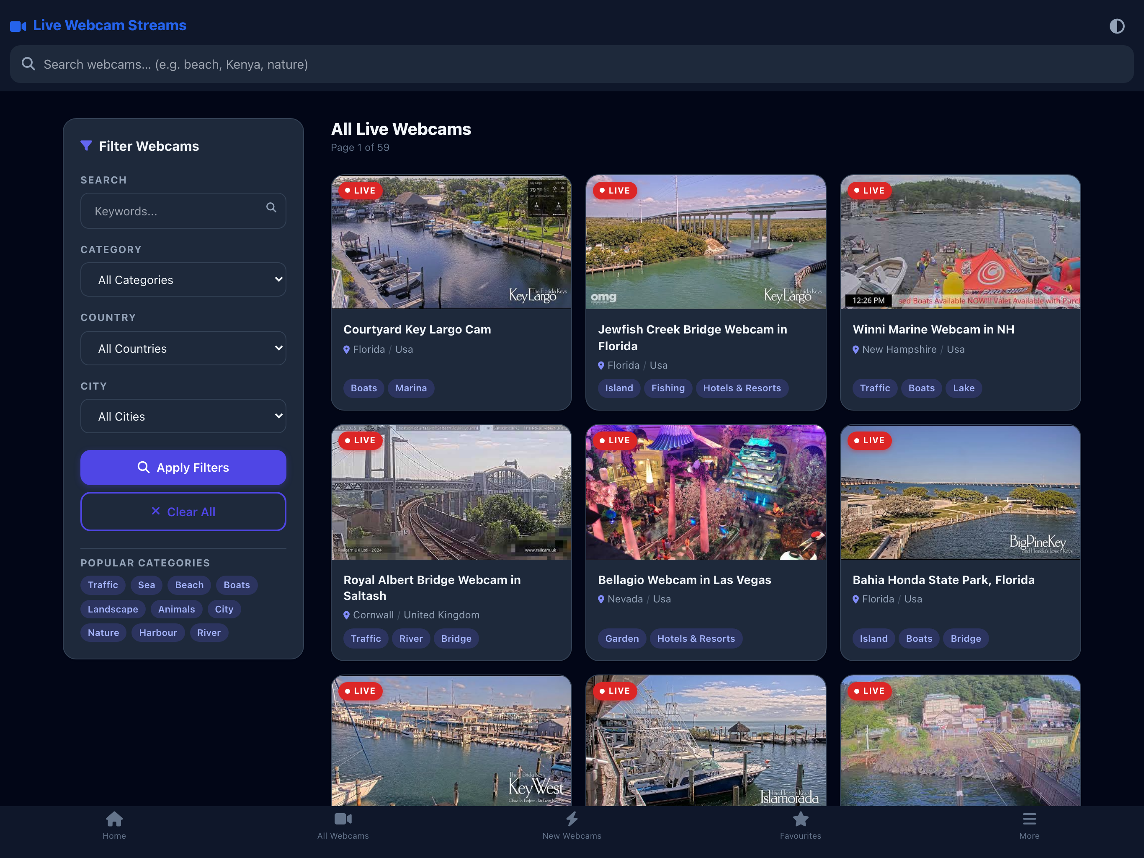
Task: Click location pin icon beside Cornwall
Action: click(x=347, y=615)
